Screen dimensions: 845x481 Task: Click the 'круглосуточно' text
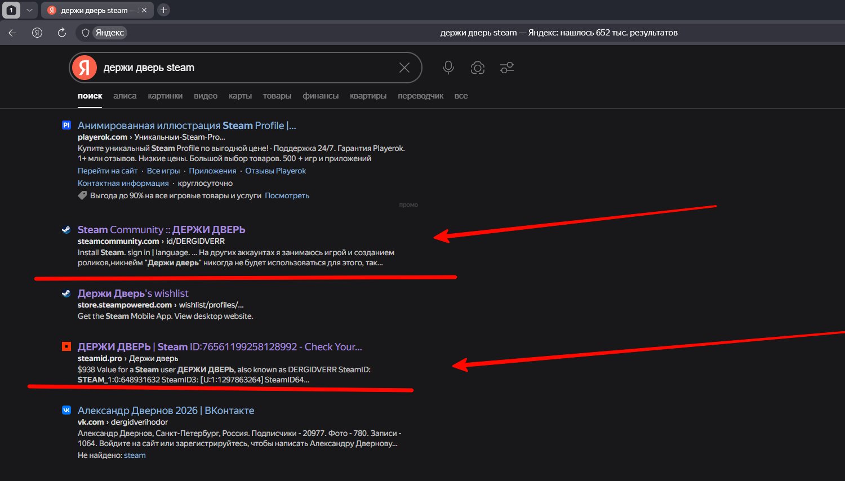coord(205,183)
